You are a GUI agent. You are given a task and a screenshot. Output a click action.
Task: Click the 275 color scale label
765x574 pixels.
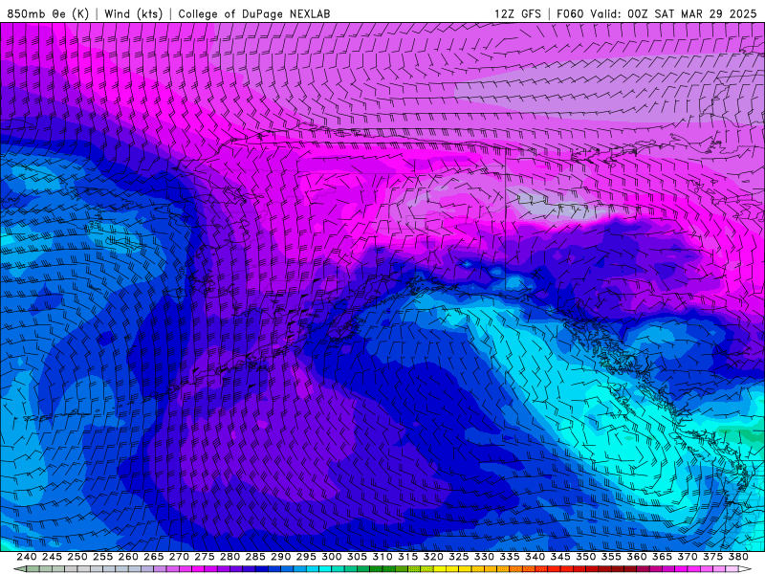point(204,557)
